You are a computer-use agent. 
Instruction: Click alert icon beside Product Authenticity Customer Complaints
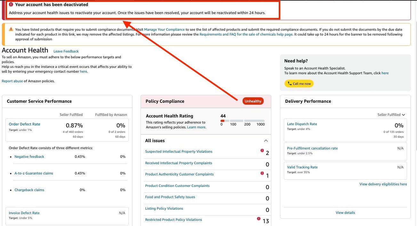262,173
